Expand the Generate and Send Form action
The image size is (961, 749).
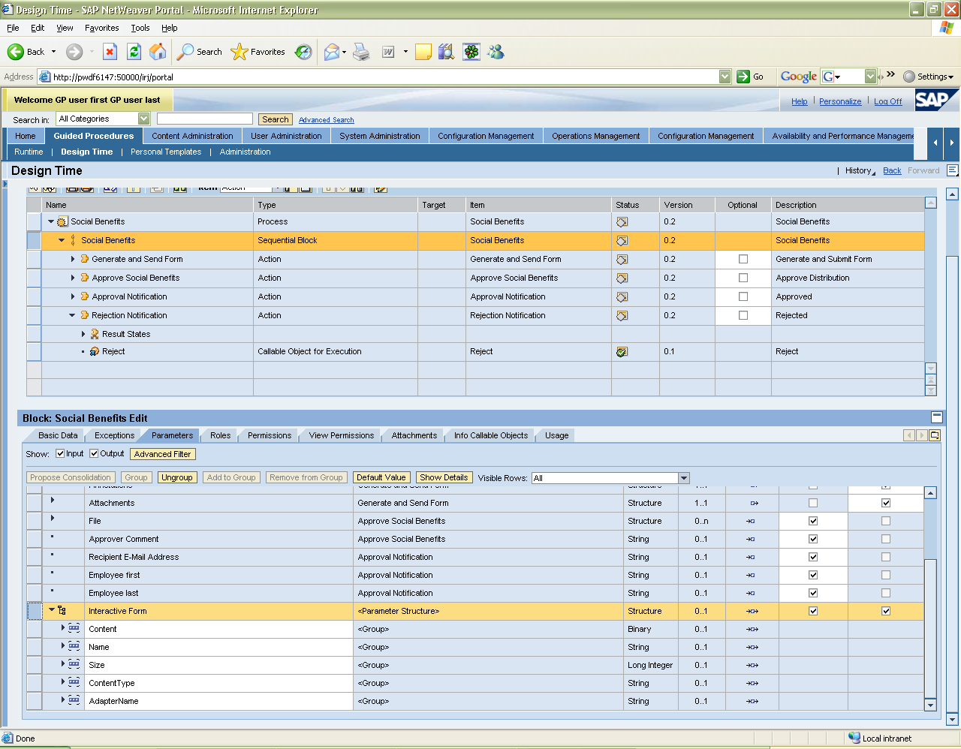73,259
